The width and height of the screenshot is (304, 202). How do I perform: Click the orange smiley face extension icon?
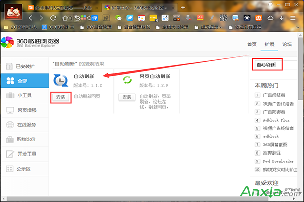pyautogui.click(x=258, y=18)
